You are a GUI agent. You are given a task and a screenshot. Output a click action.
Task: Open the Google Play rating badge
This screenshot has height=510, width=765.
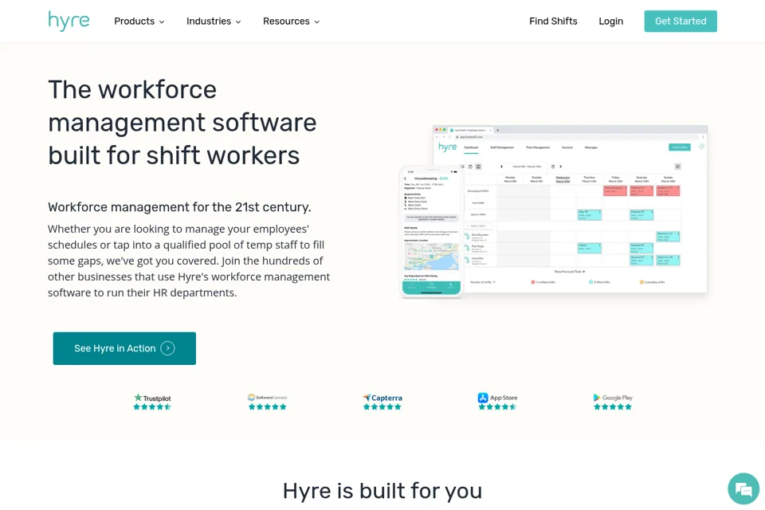point(613,402)
